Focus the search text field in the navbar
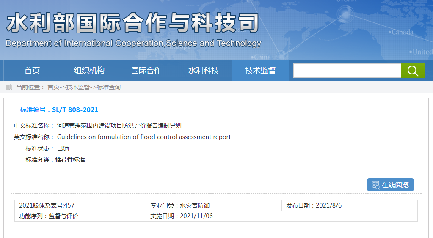Image resolution: width=433 pixels, height=238 pixels. (x=347, y=71)
